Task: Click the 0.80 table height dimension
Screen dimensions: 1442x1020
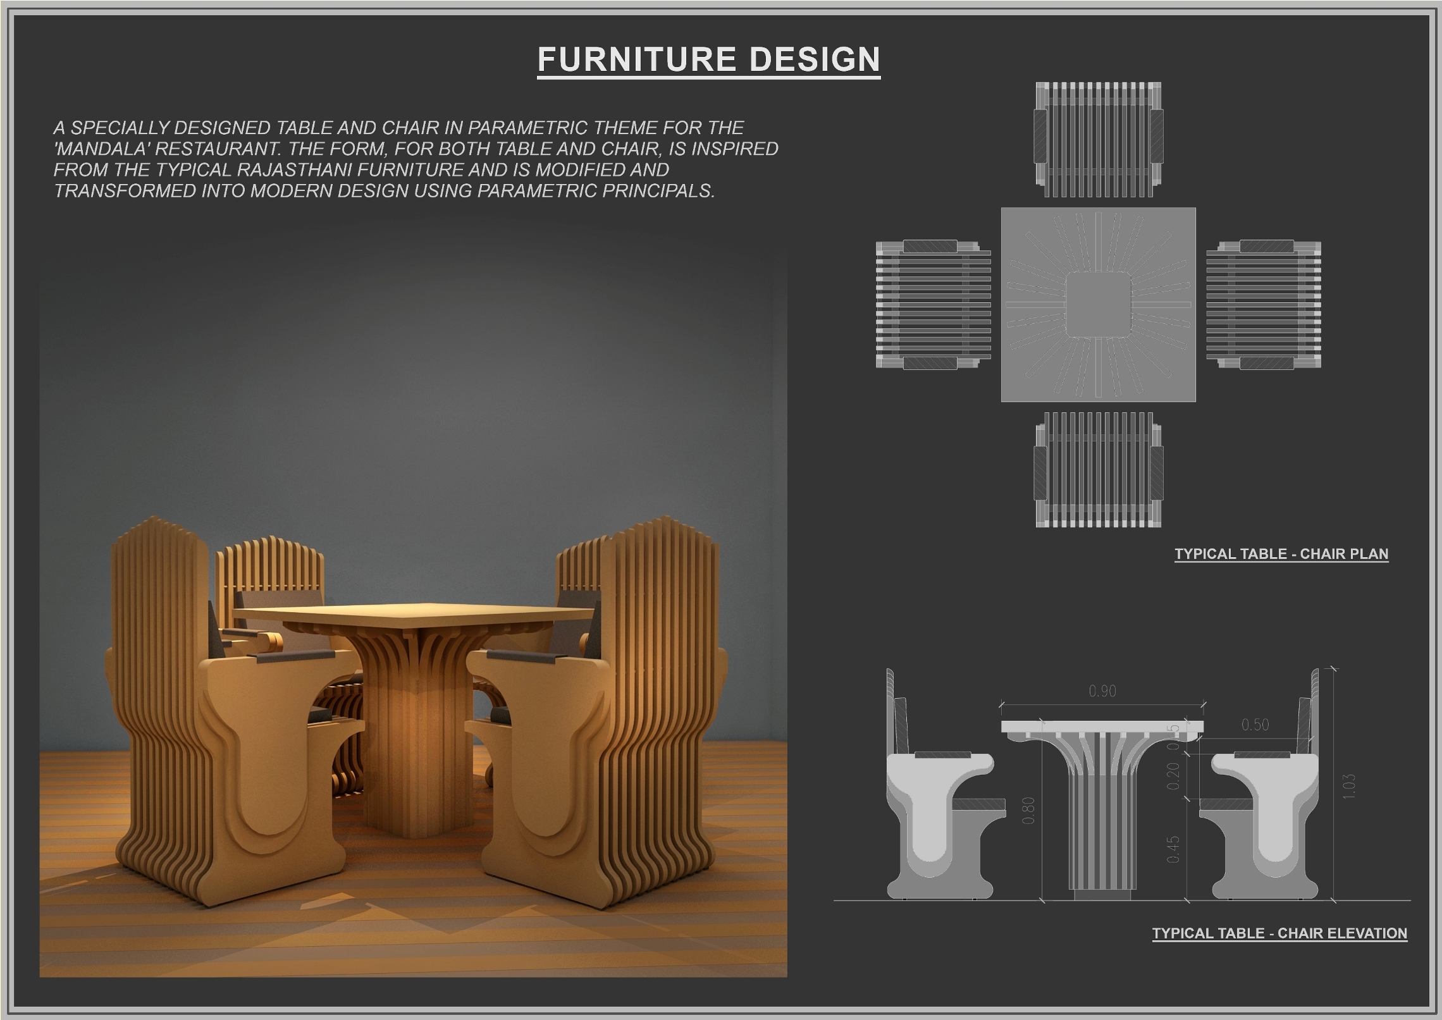Action: [1028, 811]
